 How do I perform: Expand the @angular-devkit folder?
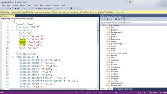click(106, 32)
